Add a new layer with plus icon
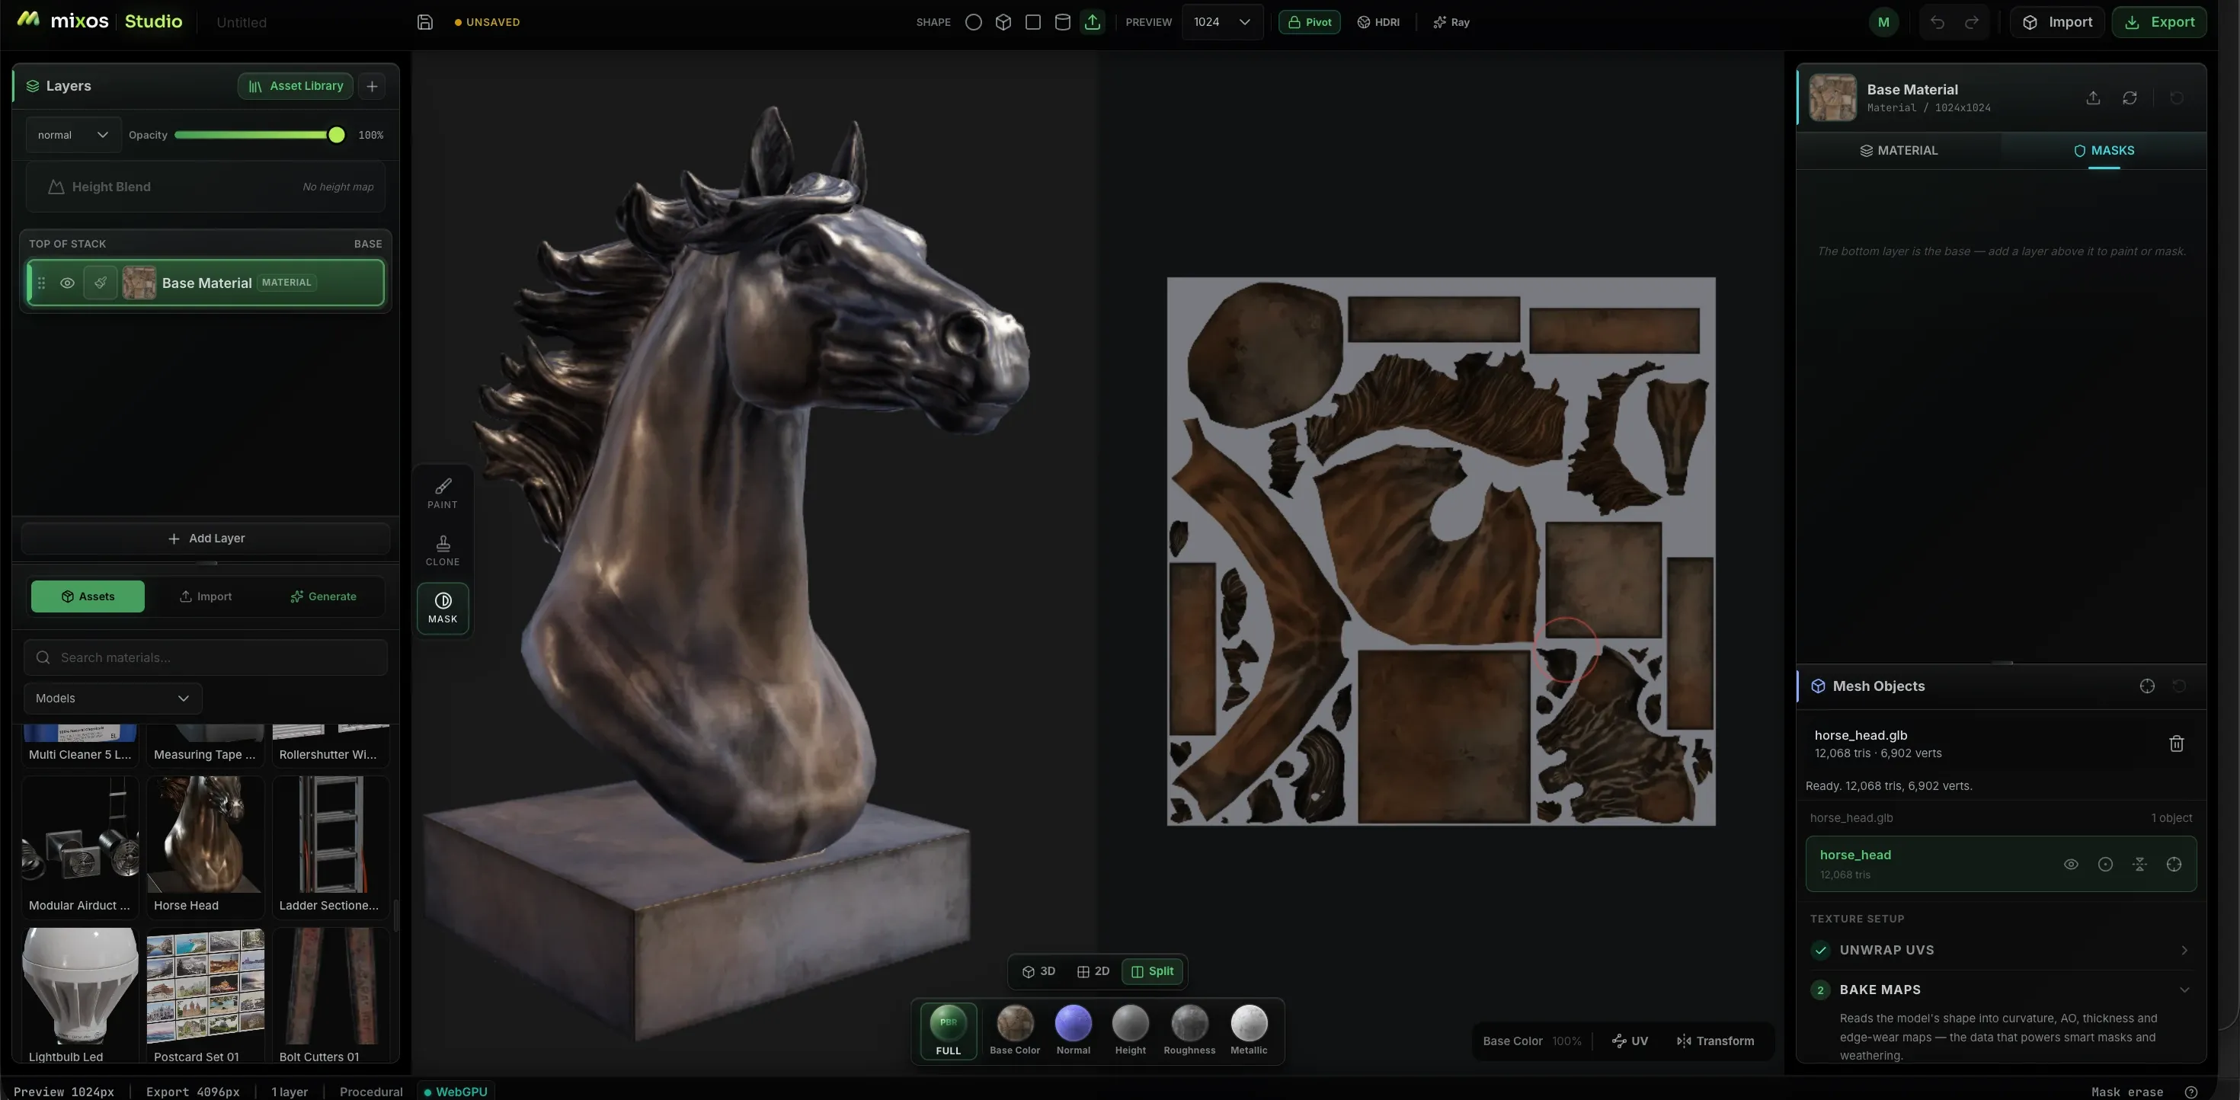The height and width of the screenshot is (1100, 2240). click(x=371, y=85)
